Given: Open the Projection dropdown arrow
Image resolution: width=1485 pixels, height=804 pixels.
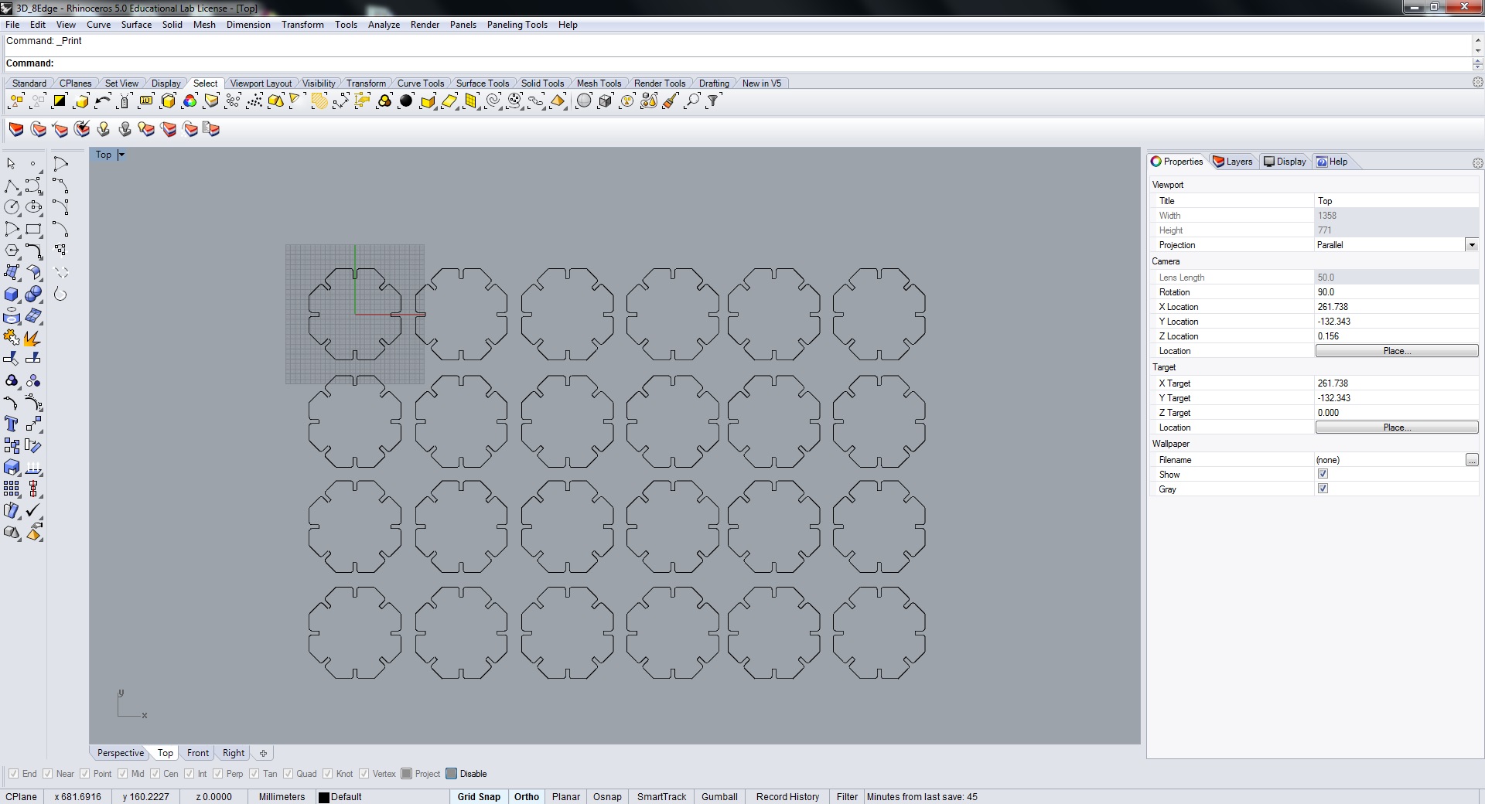Looking at the screenshot, I should point(1472,245).
